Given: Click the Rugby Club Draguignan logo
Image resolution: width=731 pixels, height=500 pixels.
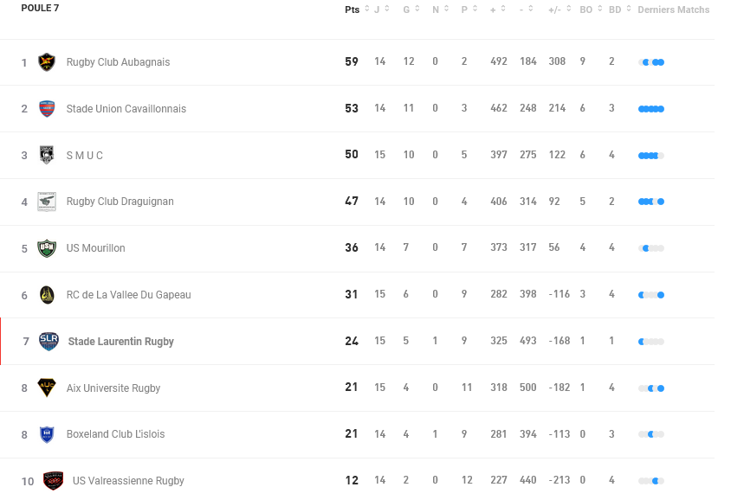Looking at the screenshot, I should click(x=47, y=202).
